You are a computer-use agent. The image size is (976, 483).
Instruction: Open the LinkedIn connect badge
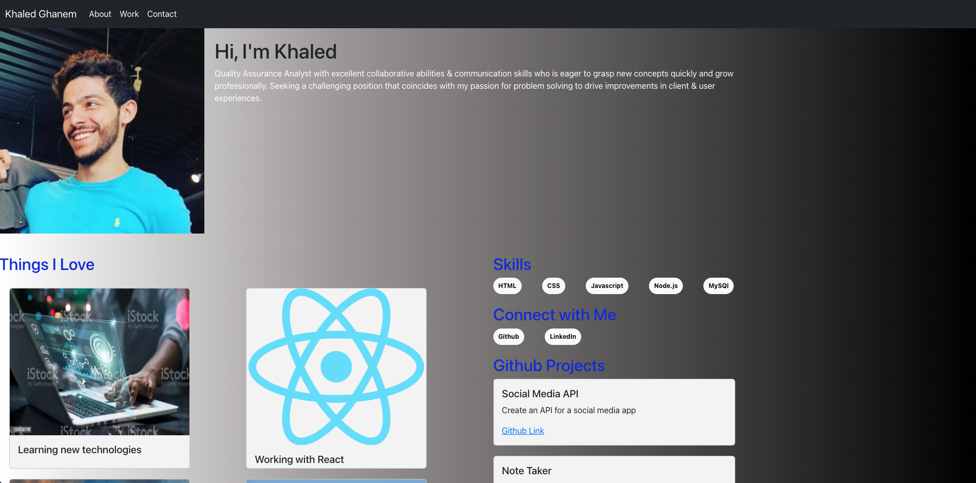click(x=563, y=337)
